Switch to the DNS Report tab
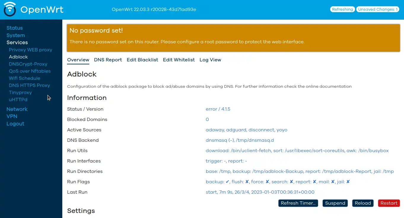Viewport: 404px width, 218px height. click(x=108, y=60)
